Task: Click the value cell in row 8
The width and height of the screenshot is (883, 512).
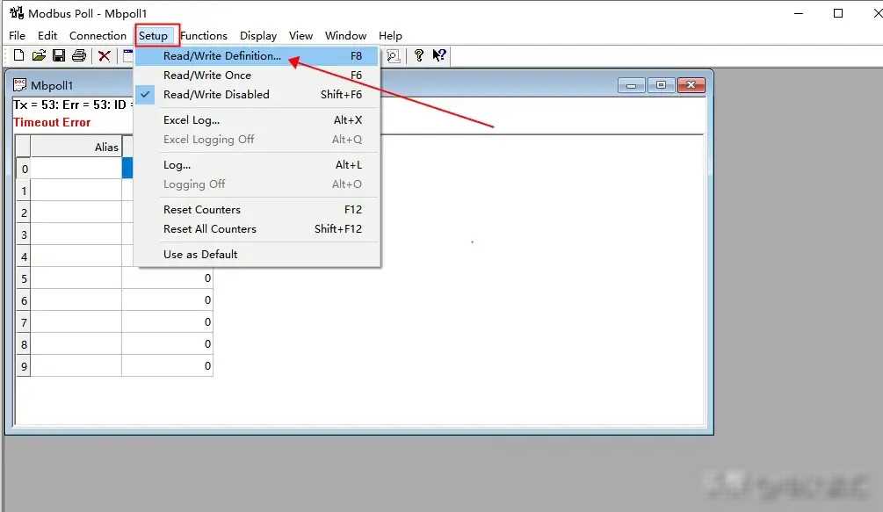Action: coord(167,344)
